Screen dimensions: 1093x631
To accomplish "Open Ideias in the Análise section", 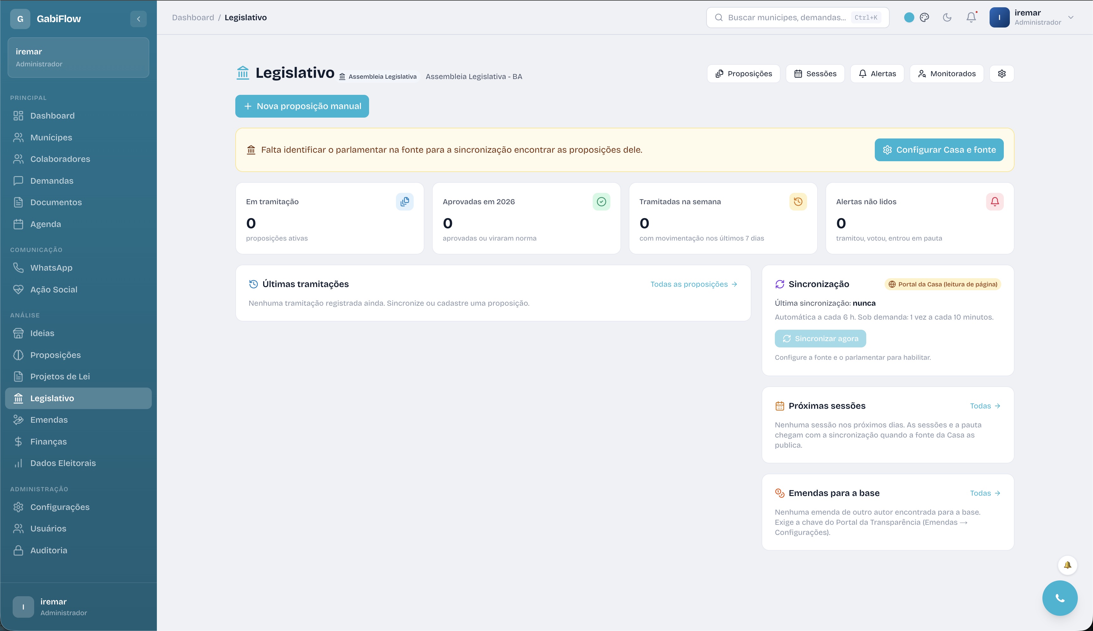I will [78, 333].
